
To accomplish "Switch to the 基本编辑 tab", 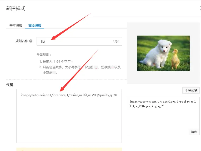I will (16, 26).
